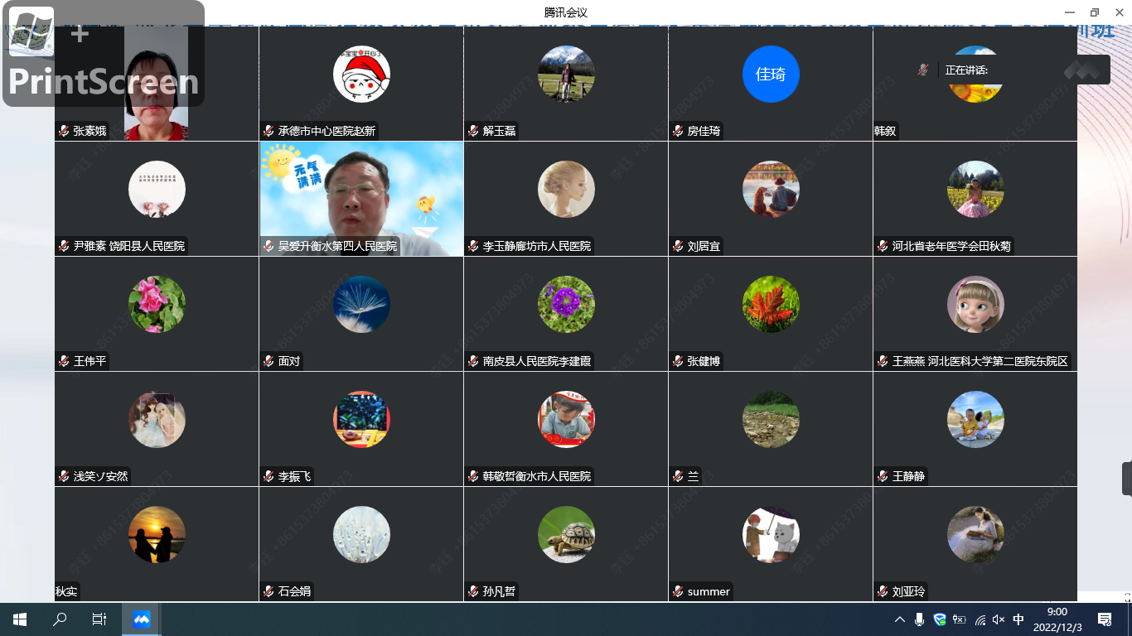1132x636 pixels.
Task: Open Windows Start menu
Action: 20,619
